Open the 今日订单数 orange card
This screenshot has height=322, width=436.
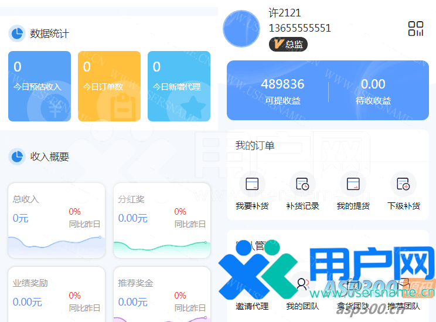click(x=109, y=86)
